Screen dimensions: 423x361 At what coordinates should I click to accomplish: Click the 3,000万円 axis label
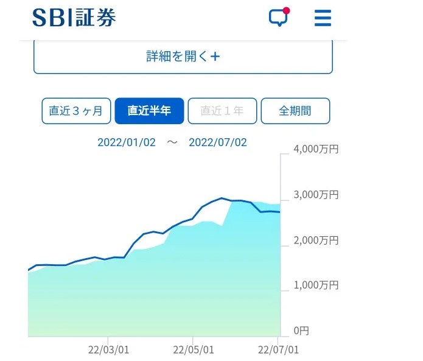(x=316, y=195)
